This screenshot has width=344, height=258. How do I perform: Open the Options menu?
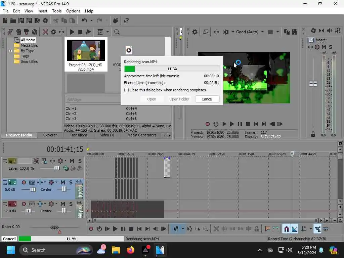[73, 11]
